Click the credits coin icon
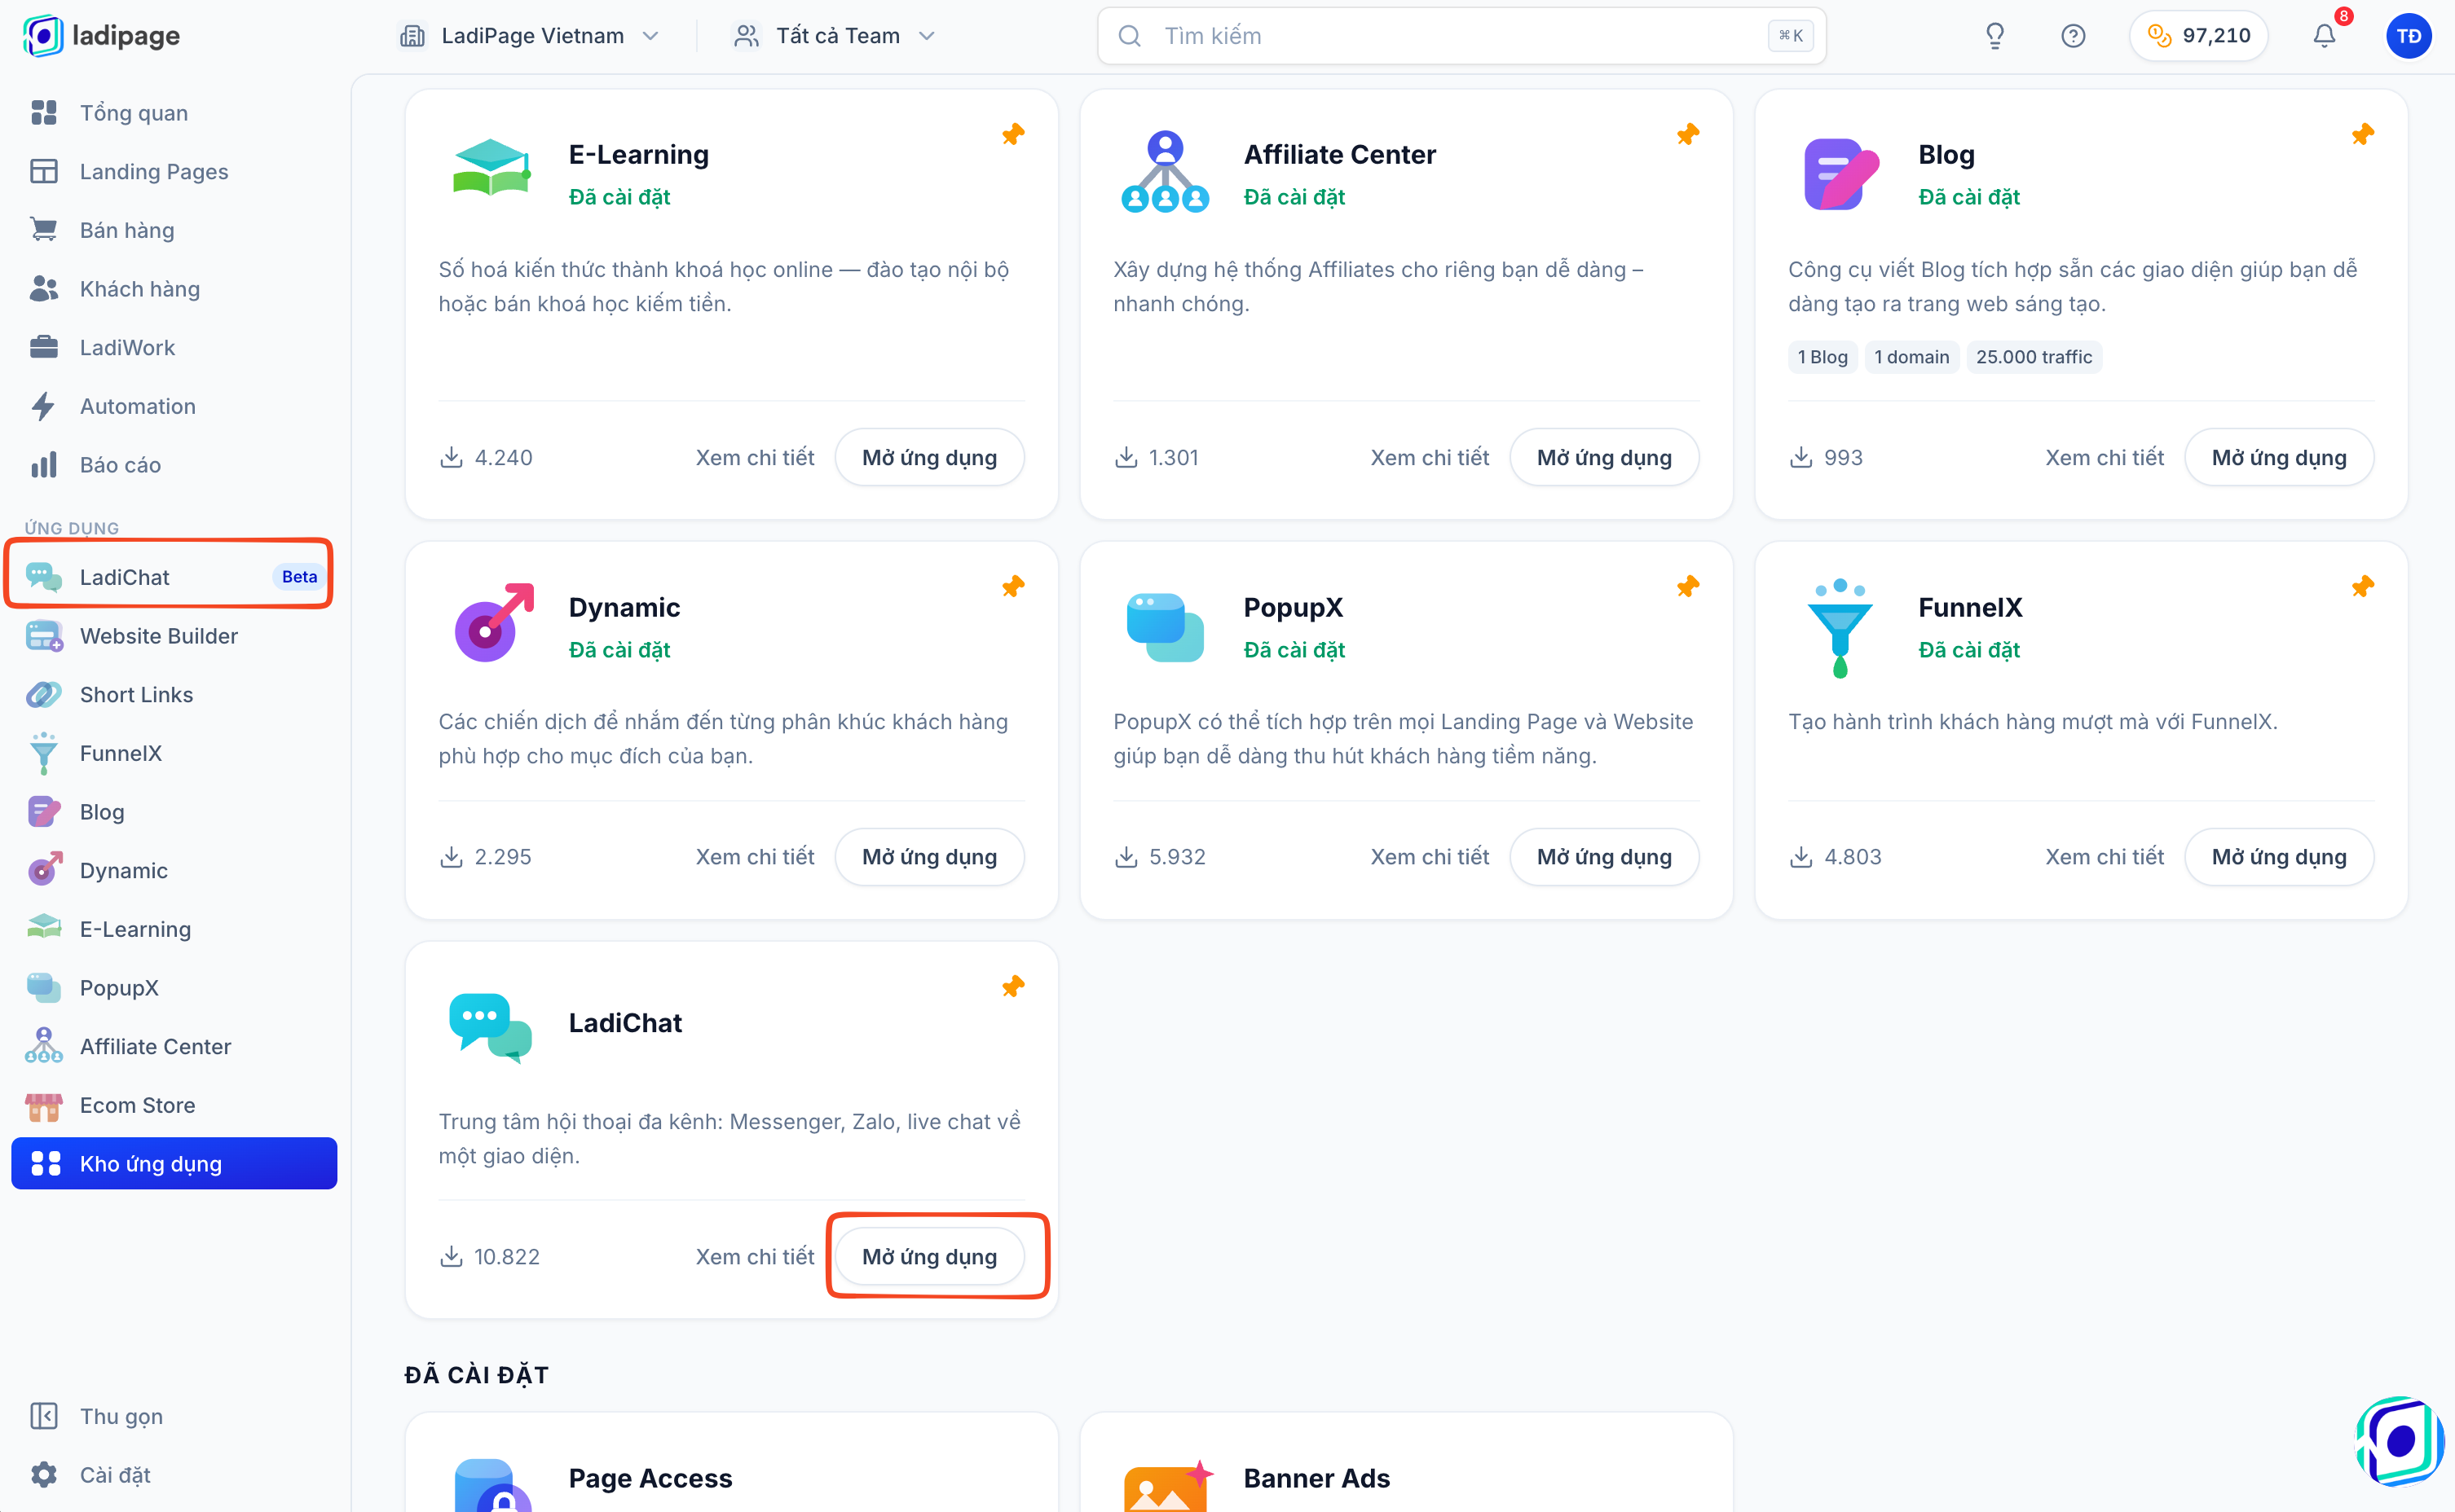Image resolution: width=2455 pixels, height=1512 pixels. tap(2159, 36)
